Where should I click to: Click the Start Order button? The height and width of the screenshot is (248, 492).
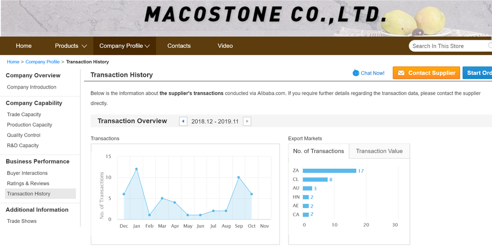(478, 73)
